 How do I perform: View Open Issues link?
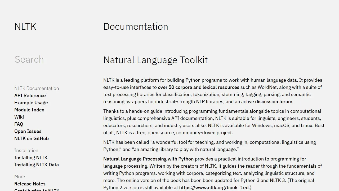(x=28, y=131)
